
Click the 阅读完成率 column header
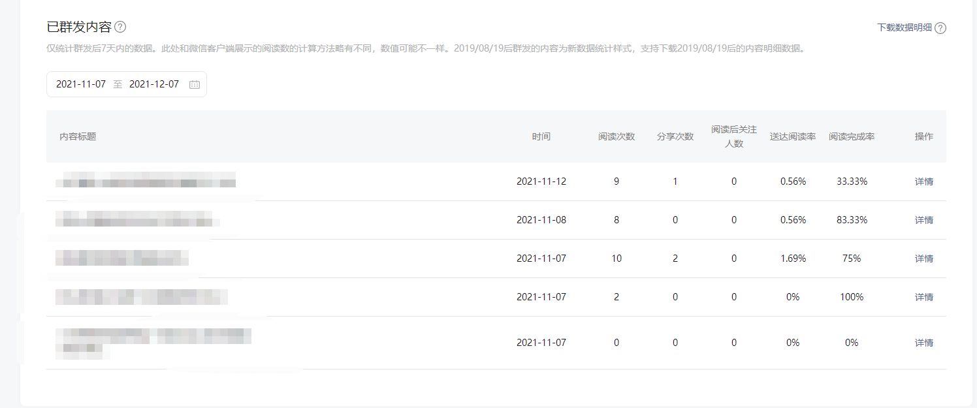coord(851,136)
